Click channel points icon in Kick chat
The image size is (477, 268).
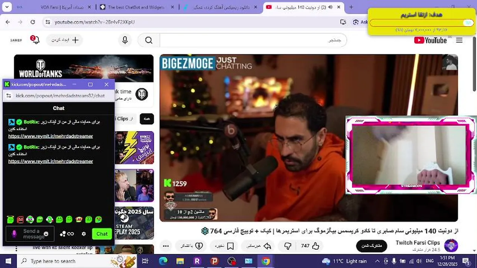click(63, 234)
